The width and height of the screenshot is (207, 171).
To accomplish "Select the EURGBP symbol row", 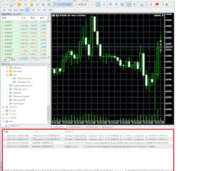I will point(24,44).
